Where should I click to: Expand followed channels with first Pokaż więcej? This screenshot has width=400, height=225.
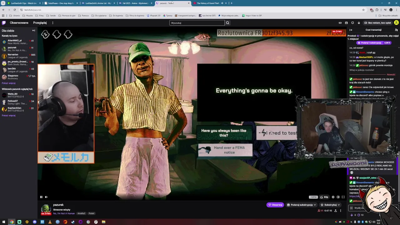pyautogui.click(x=8, y=83)
